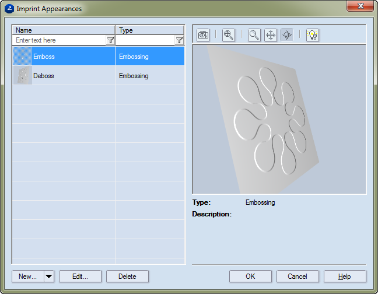Toggle the rotate view tool
Screen dimensions: 378x294
(287, 35)
